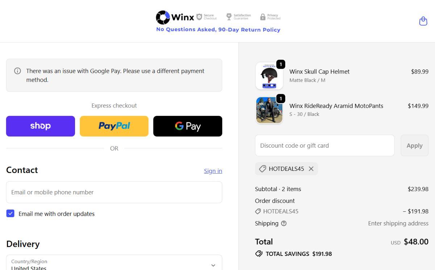The width and height of the screenshot is (435, 270).
Task: Click the Winx Skull Cap Helmet thumbnail
Action: tap(269, 76)
